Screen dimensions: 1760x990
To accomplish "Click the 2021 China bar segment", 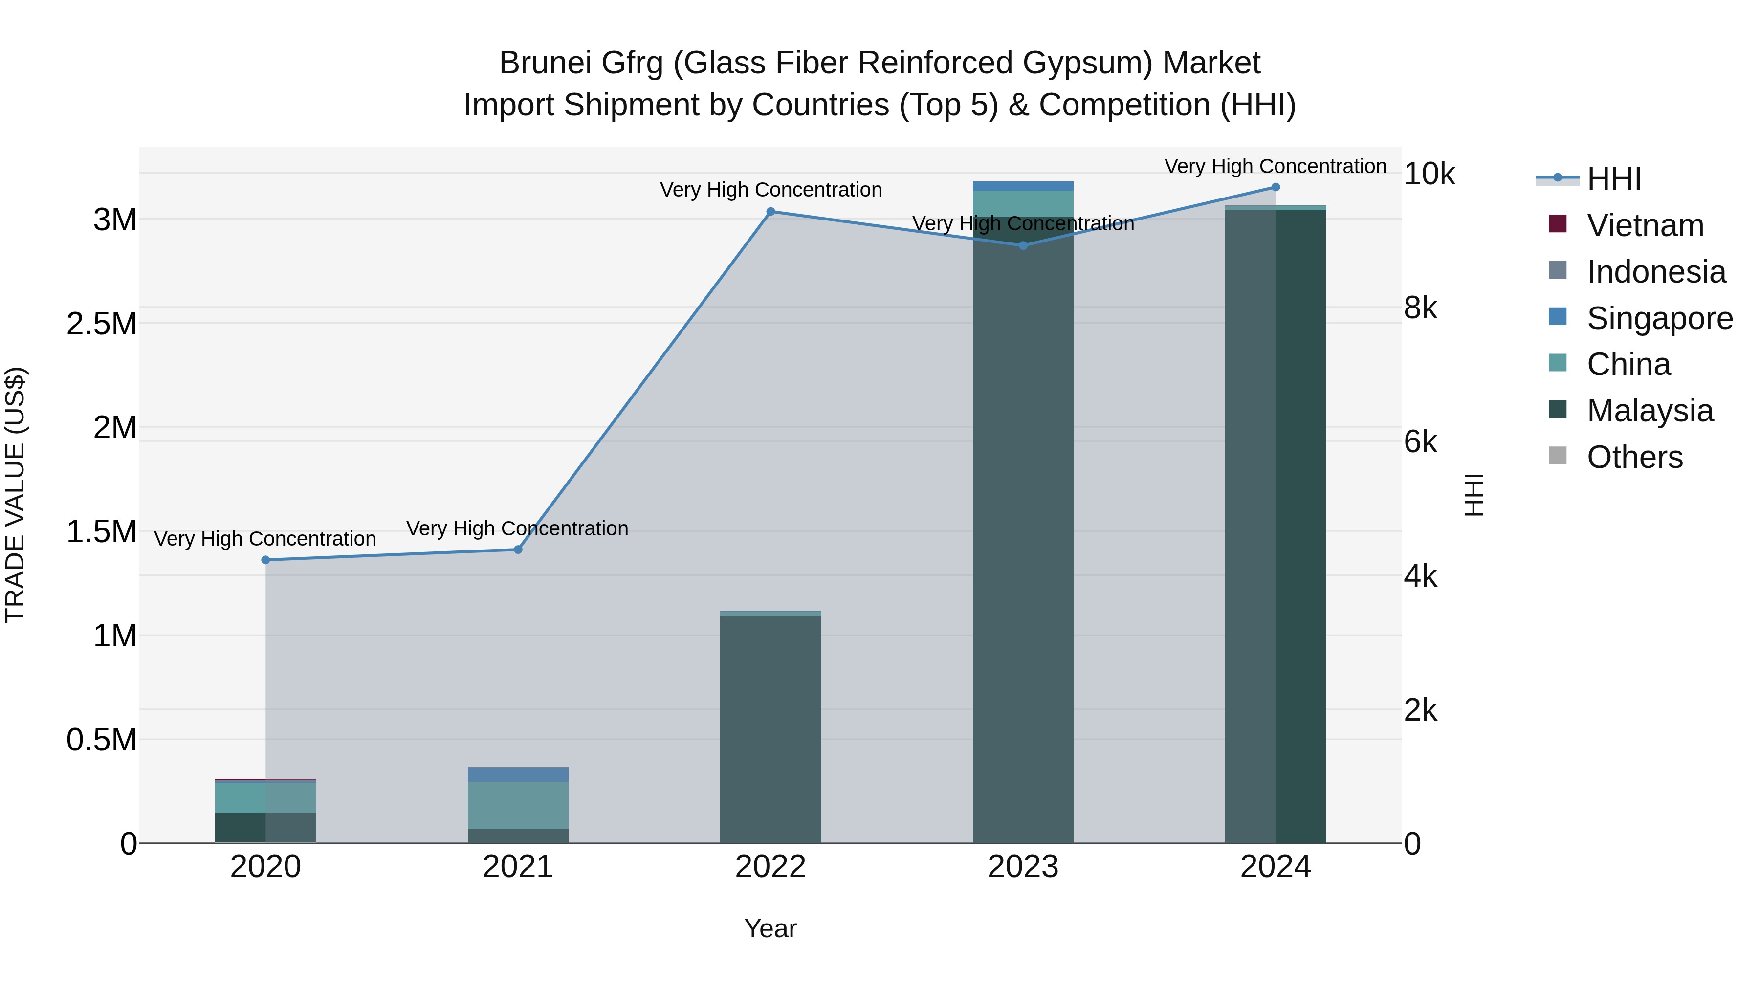I will pos(518,806).
